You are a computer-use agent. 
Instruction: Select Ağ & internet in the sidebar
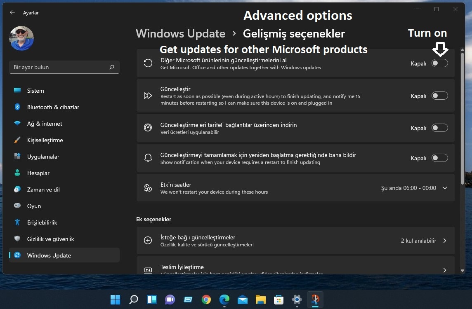(64, 124)
